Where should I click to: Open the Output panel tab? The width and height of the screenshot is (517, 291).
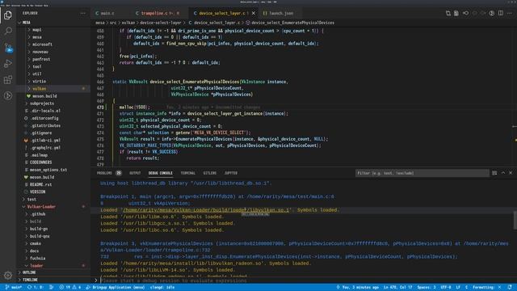[135, 173]
